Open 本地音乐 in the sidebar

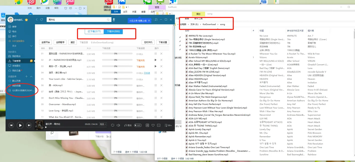[16, 66]
